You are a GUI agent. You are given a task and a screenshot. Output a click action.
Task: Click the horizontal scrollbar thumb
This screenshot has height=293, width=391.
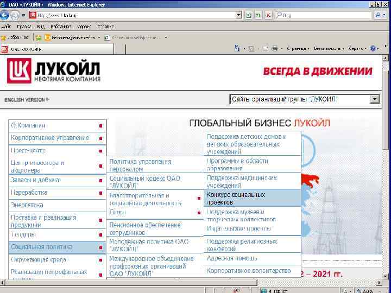tap(131, 283)
